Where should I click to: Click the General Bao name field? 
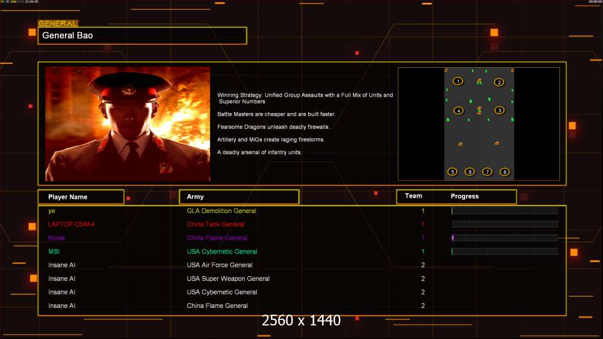143,36
